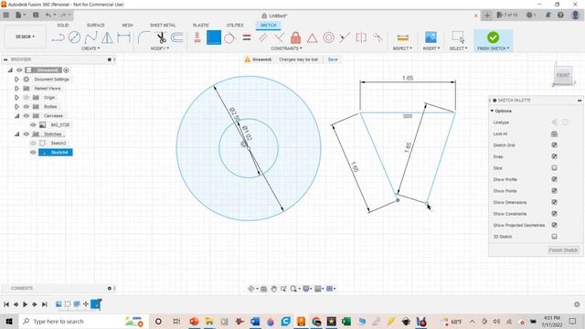Select the Mirror triangle tool in Create
The image size is (585, 329).
tap(107, 37)
